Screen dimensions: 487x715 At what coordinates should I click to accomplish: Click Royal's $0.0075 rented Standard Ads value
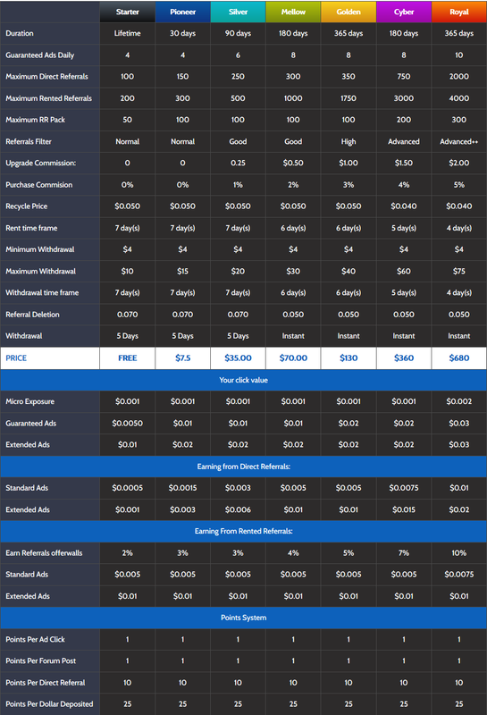459,575
